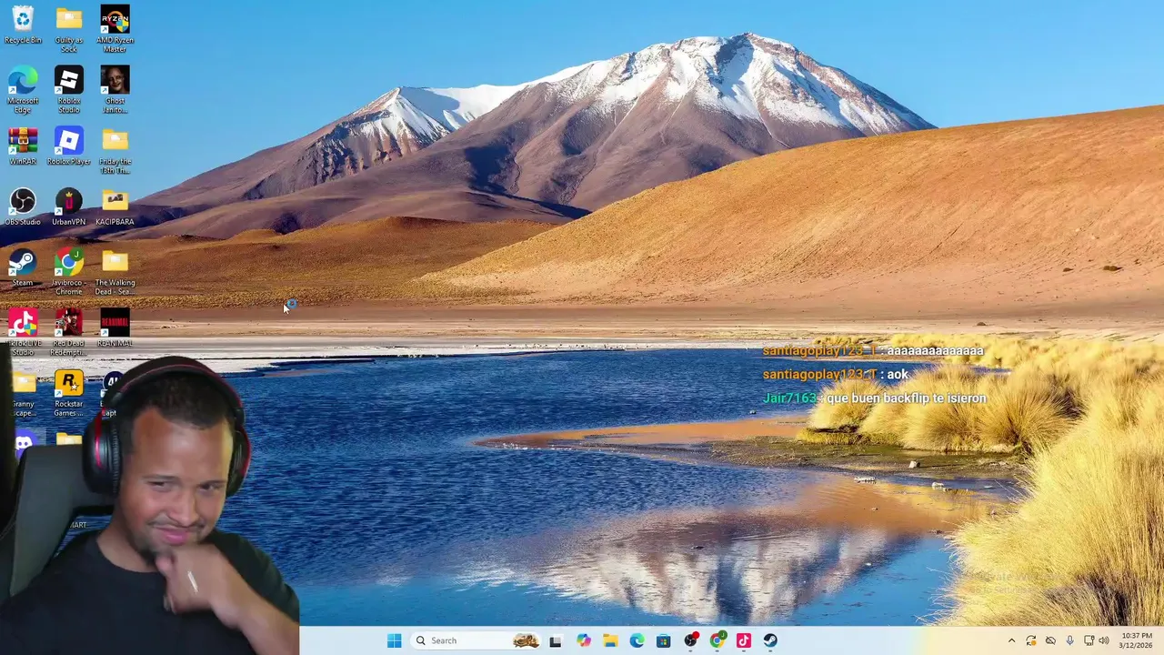Launch OBS Studio desktop shortcut
This screenshot has width=1164, height=655.
click(x=23, y=207)
